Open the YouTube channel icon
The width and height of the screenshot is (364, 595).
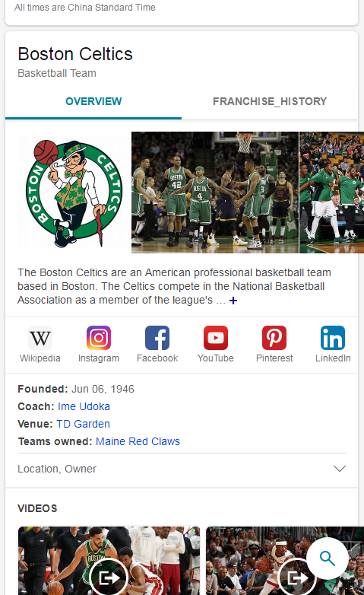(x=216, y=337)
